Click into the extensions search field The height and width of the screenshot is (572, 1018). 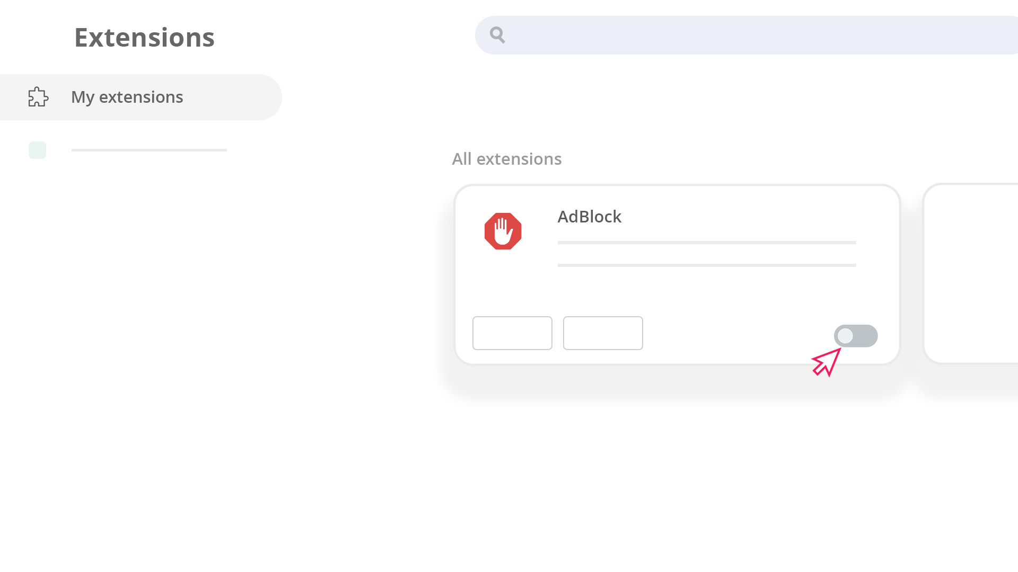tap(747, 35)
